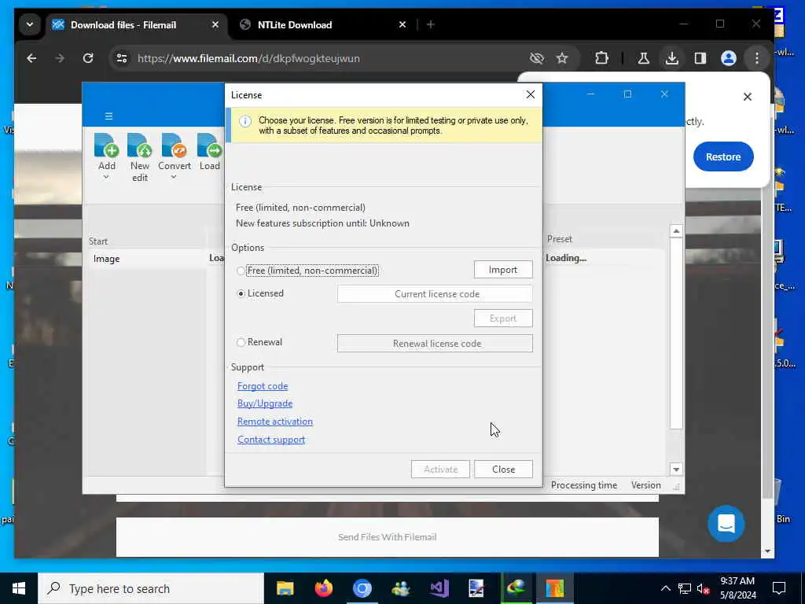Click the NTLite list scroll up arrow
This screenshot has width=805, height=604.
point(676,231)
